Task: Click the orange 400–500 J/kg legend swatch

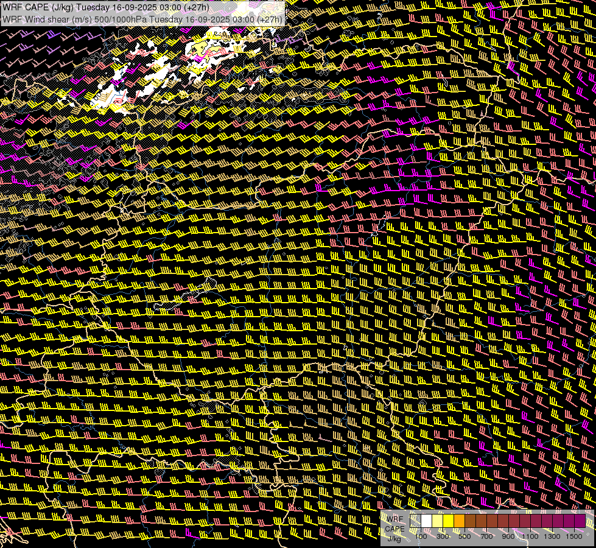Action: click(459, 521)
